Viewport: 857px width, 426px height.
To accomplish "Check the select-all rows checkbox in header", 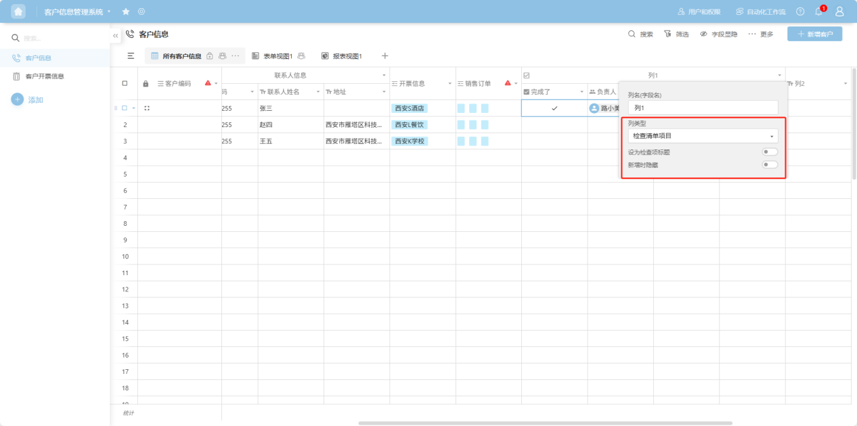I will (x=125, y=84).
